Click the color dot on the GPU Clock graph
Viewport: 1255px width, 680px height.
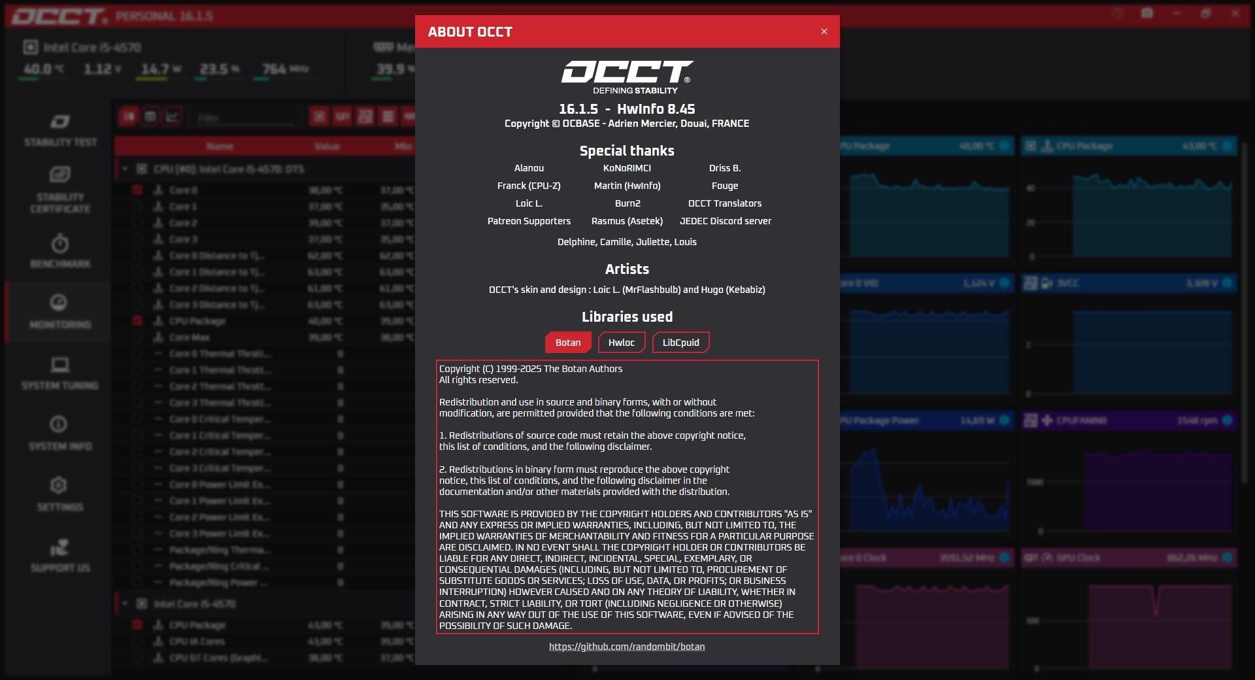[x=1227, y=558]
